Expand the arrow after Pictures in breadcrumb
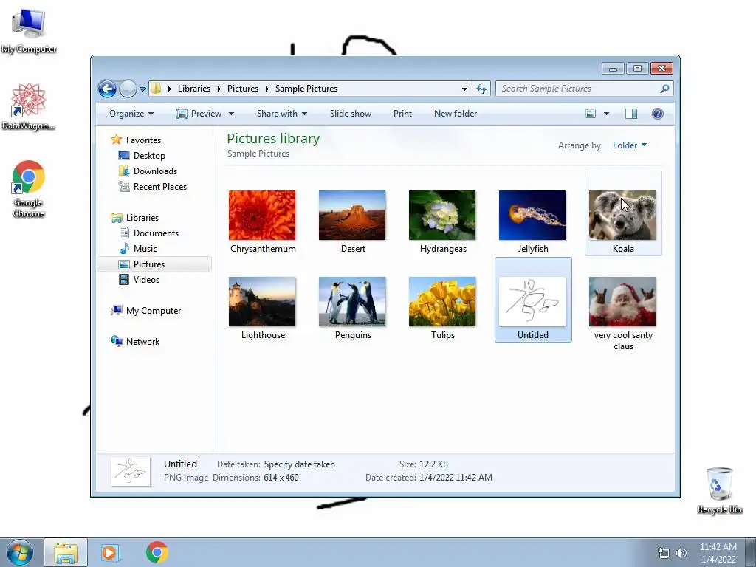Screen dimensions: 756x567 [x=267, y=89]
